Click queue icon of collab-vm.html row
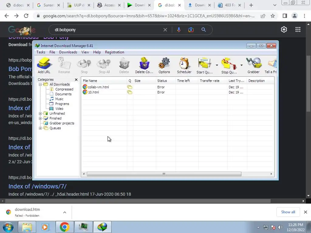This screenshot has height=233, width=311. click(x=130, y=87)
